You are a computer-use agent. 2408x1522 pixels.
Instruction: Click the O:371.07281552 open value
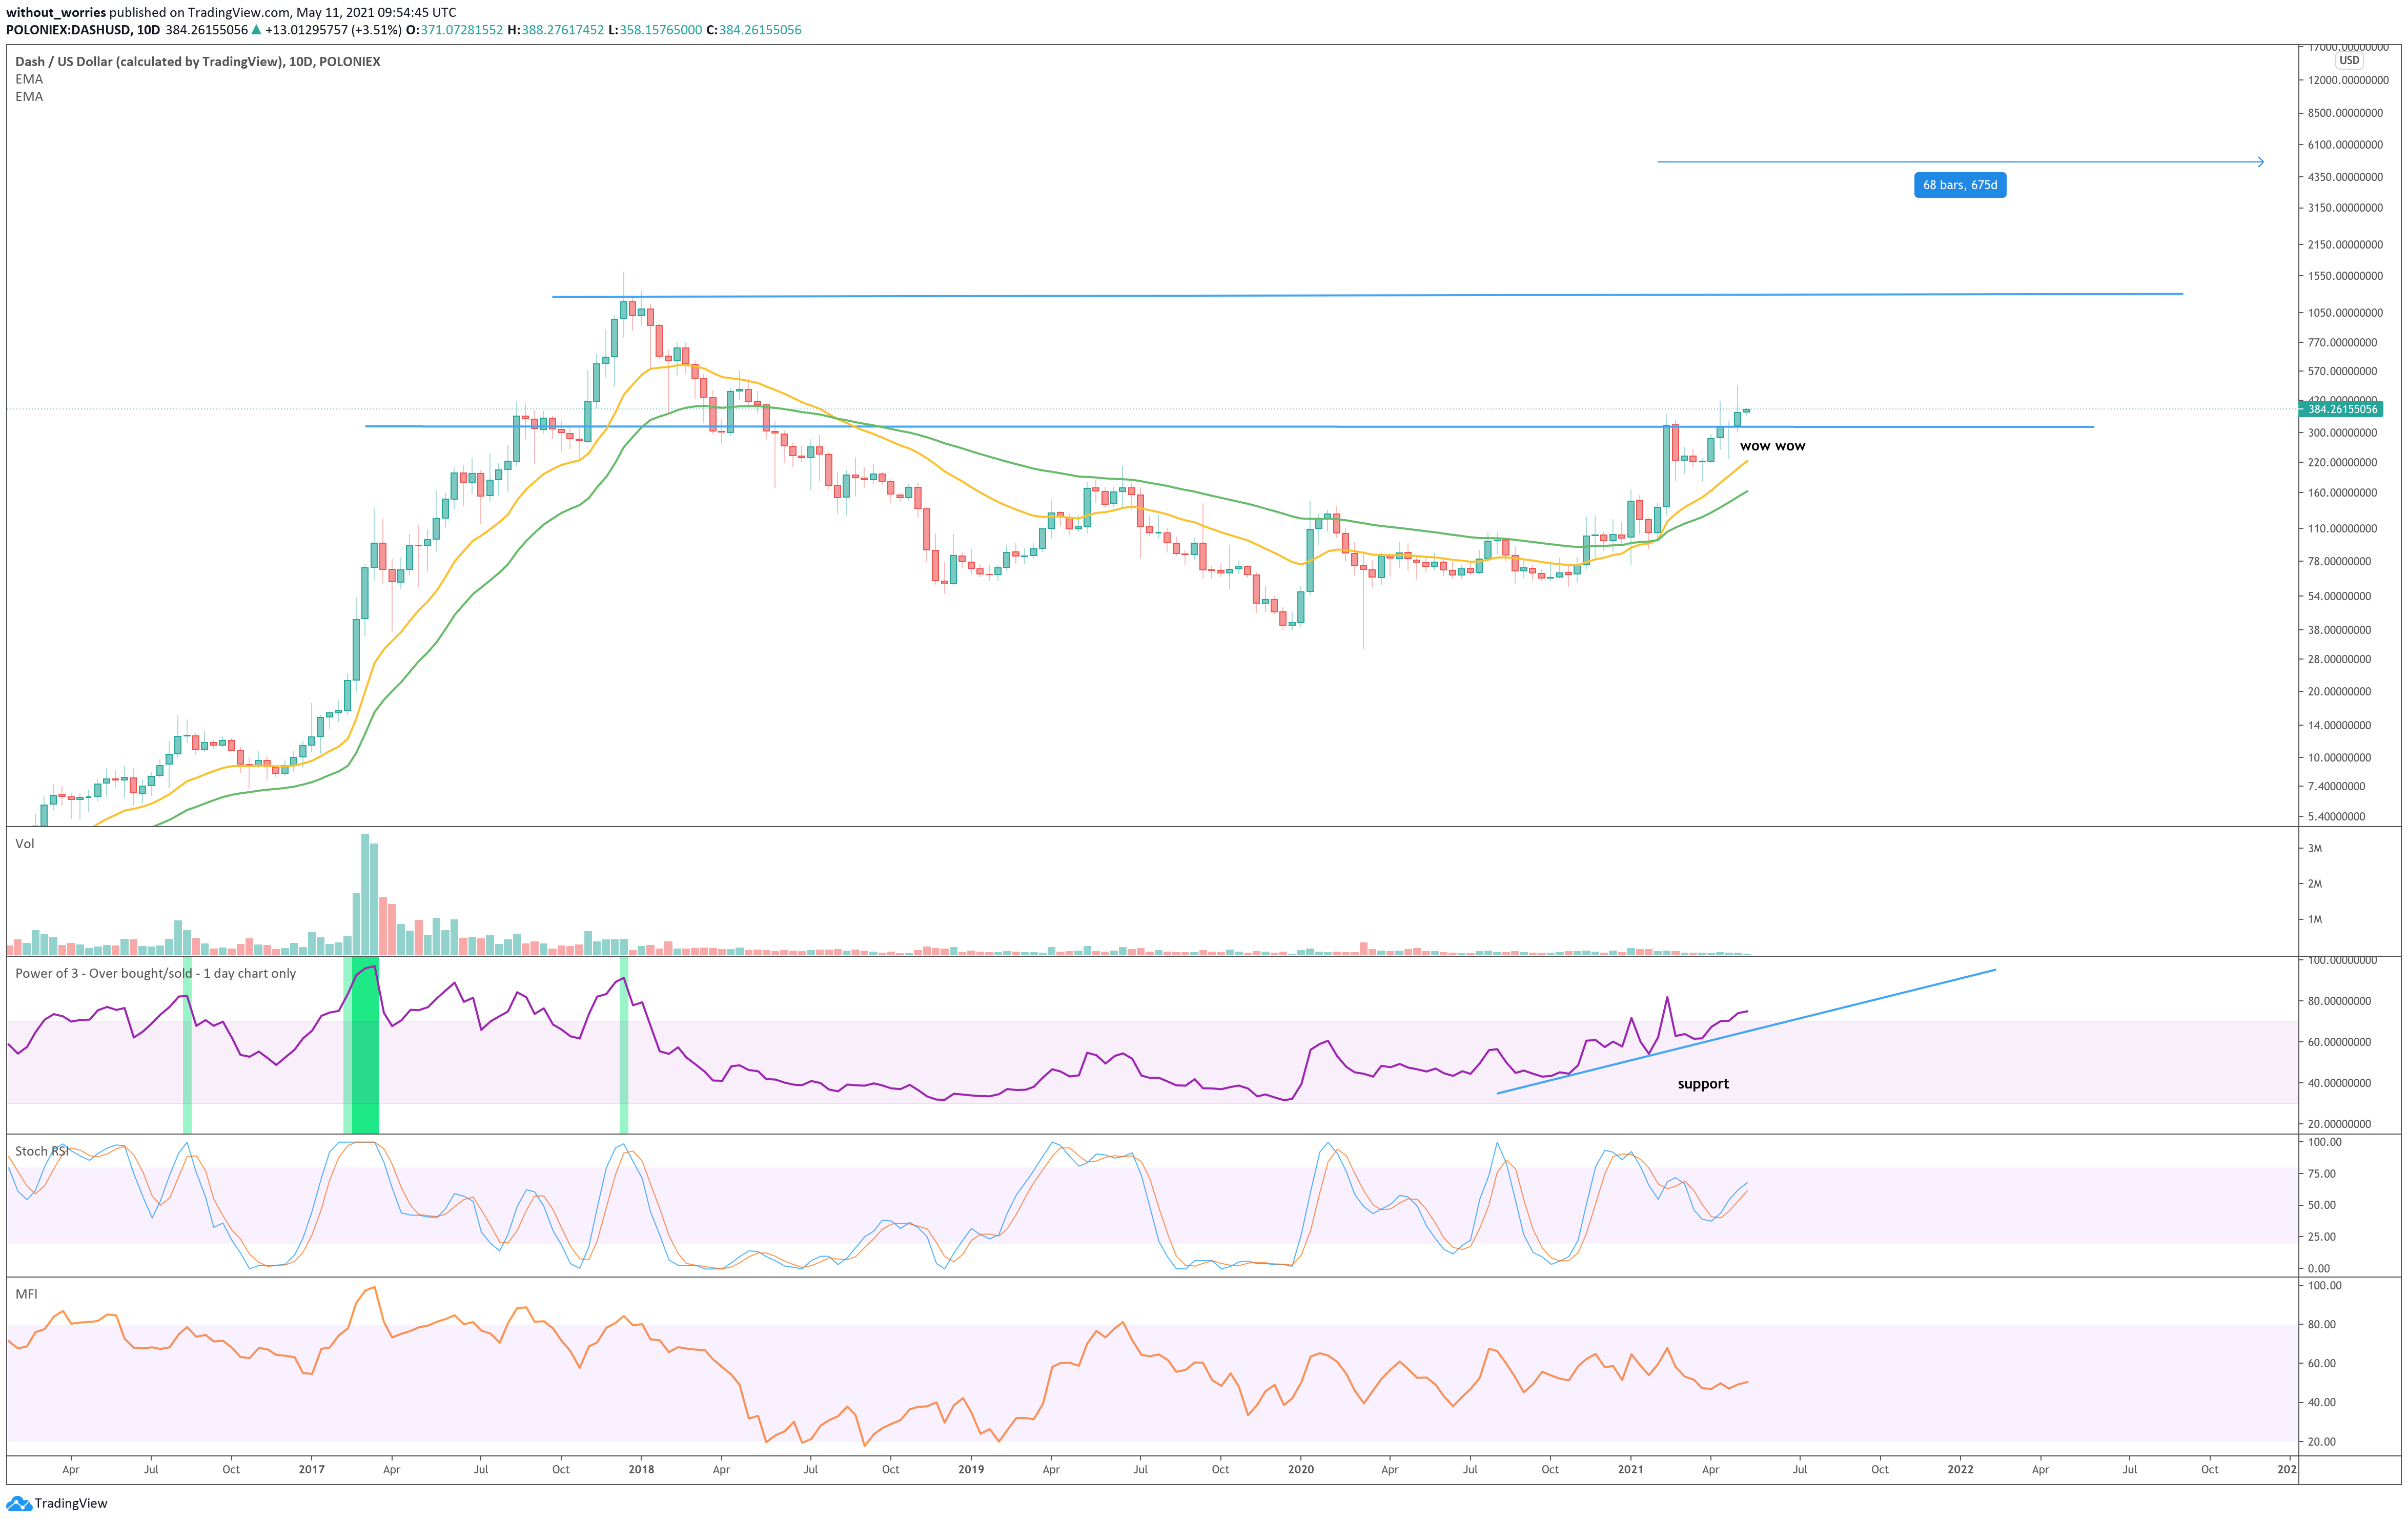(454, 30)
